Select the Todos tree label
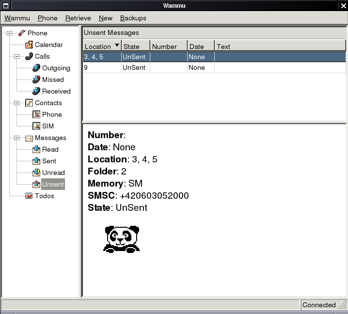The width and height of the screenshot is (348, 314). pos(45,196)
